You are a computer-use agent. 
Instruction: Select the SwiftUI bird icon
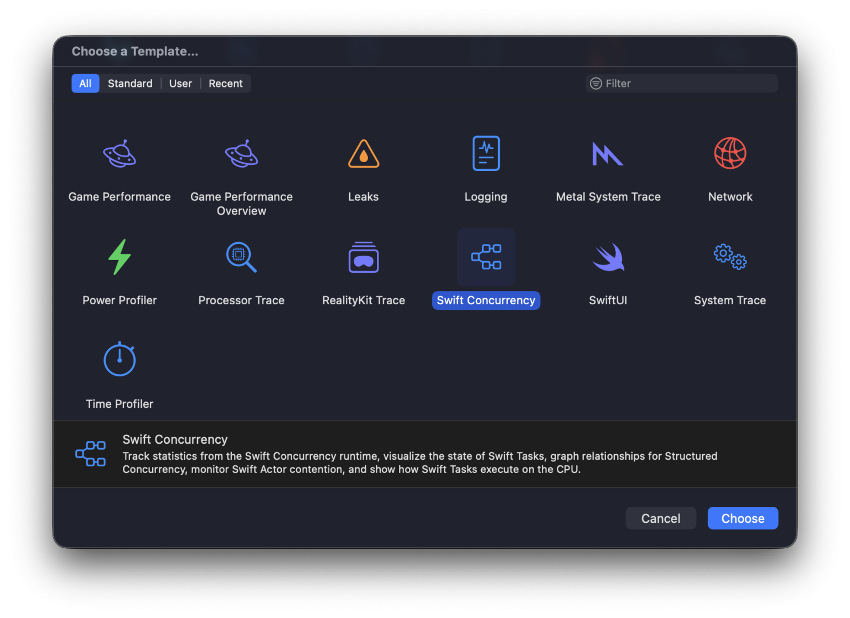pyautogui.click(x=608, y=257)
